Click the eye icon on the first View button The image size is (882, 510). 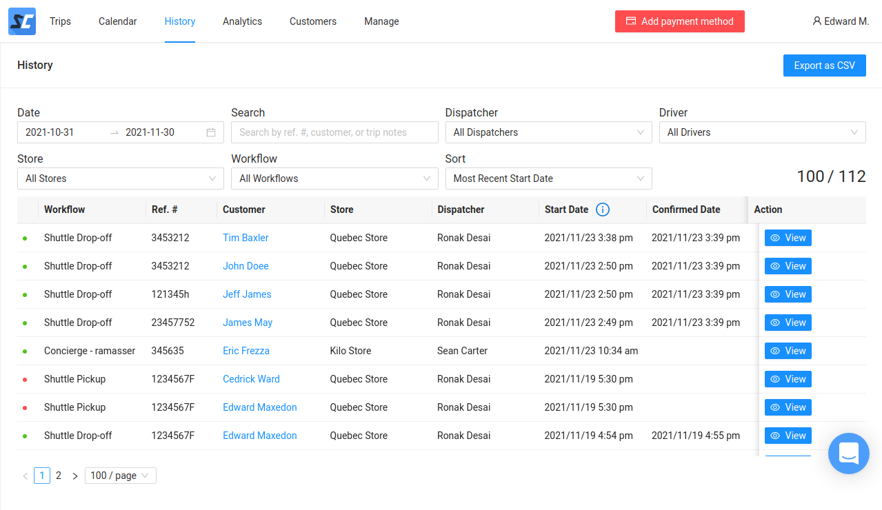(775, 237)
